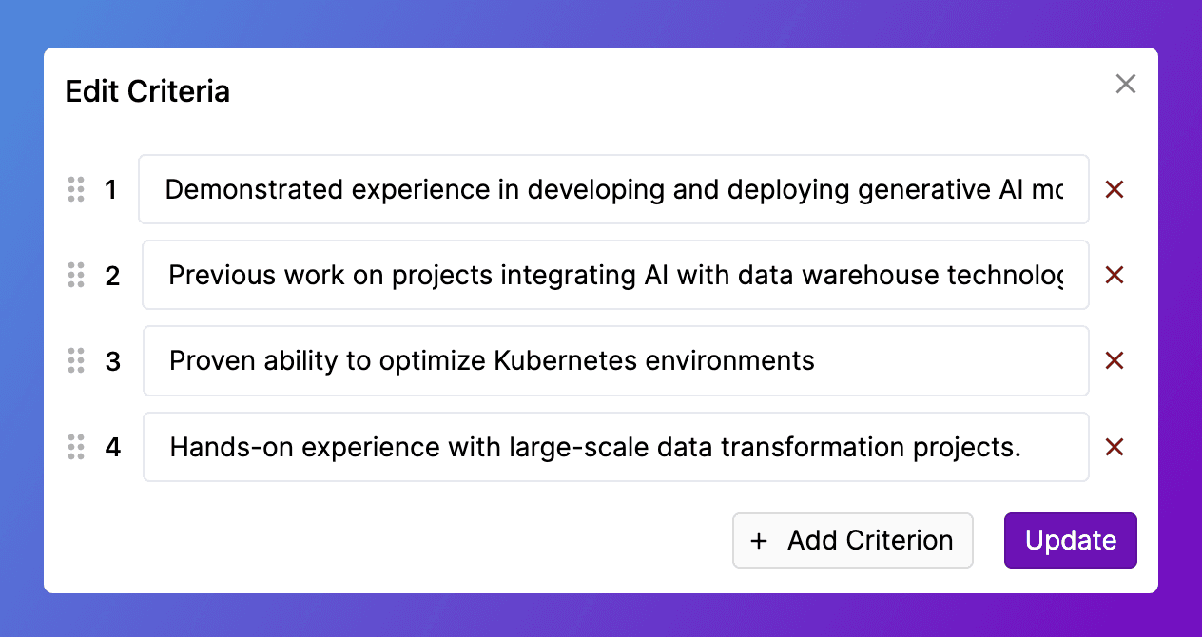The width and height of the screenshot is (1202, 637).
Task: Click the drag handle for criterion 1
Action: [77, 189]
